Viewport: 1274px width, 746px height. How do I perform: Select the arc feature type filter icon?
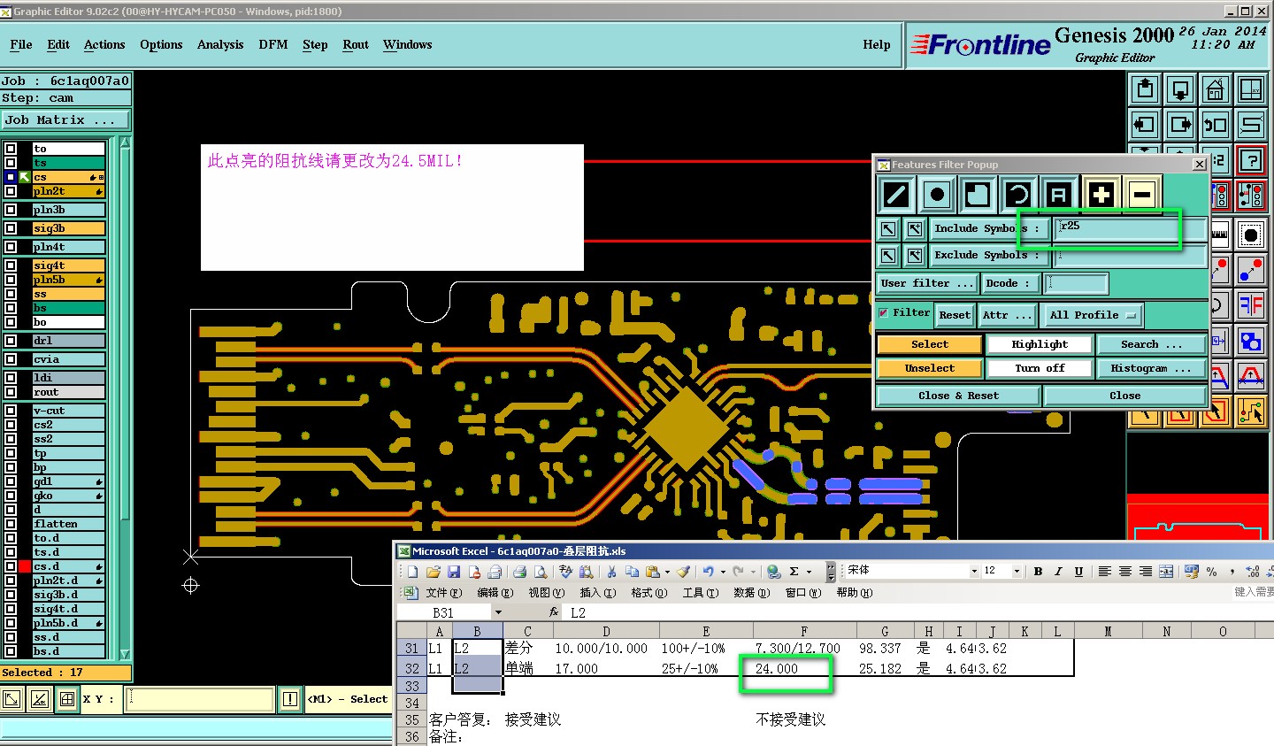point(1017,195)
